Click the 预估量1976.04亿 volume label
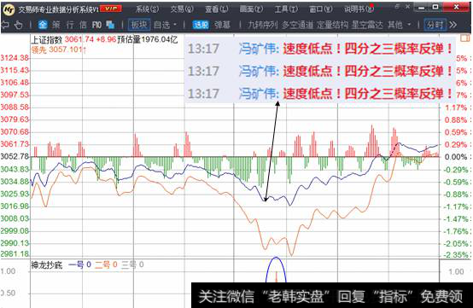The image size is (473, 308). [x=148, y=39]
